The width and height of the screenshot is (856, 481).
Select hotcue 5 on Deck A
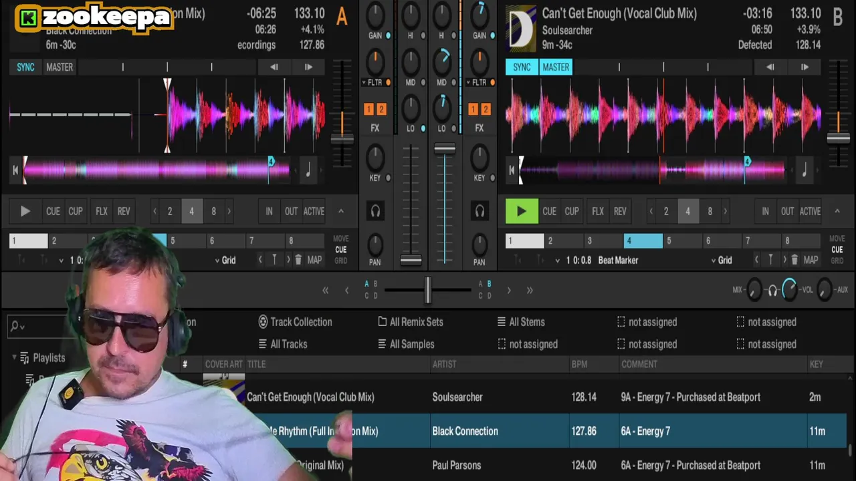pyautogui.click(x=187, y=240)
